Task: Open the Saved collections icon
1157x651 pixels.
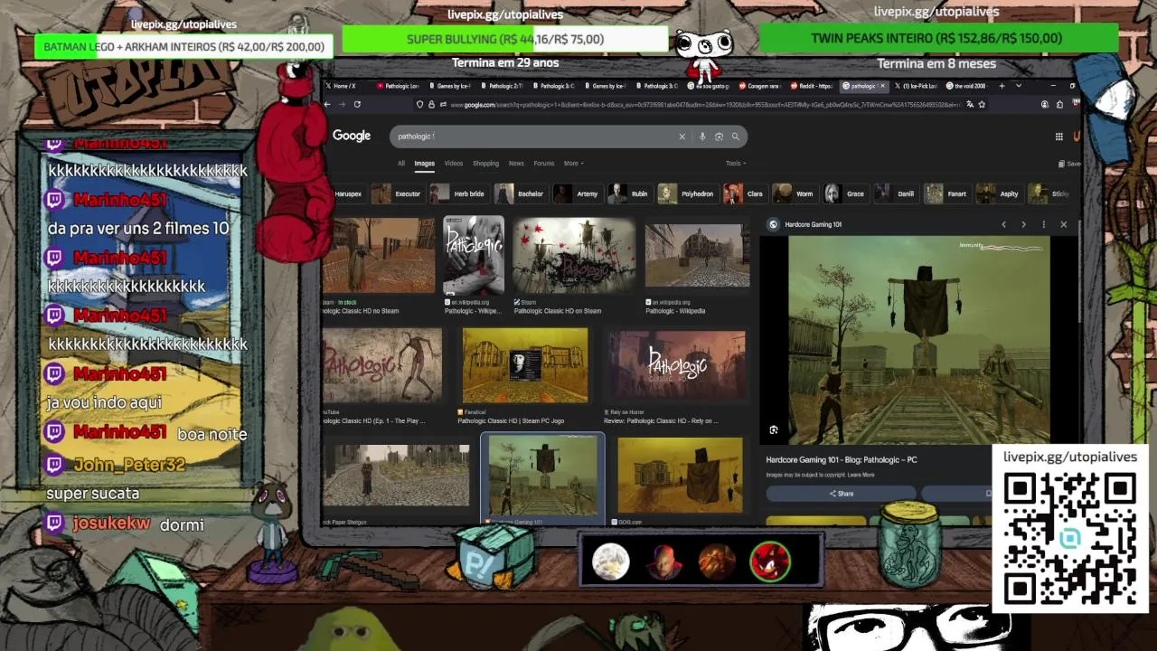Action: pyautogui.click(x=1069, y=164)
